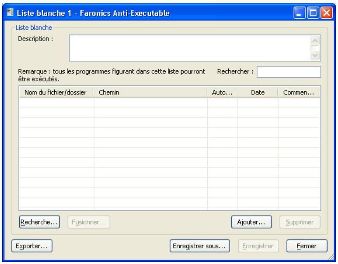Click the greyed Enregistrer button
The height and width of the screenshot is (264, 338).
click(258, 246)
